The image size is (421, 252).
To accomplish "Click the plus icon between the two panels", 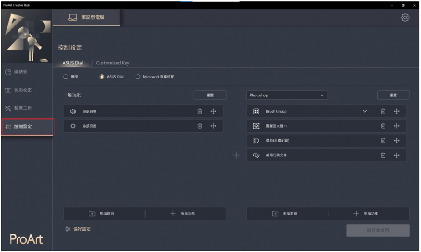I will click(236, 155).
